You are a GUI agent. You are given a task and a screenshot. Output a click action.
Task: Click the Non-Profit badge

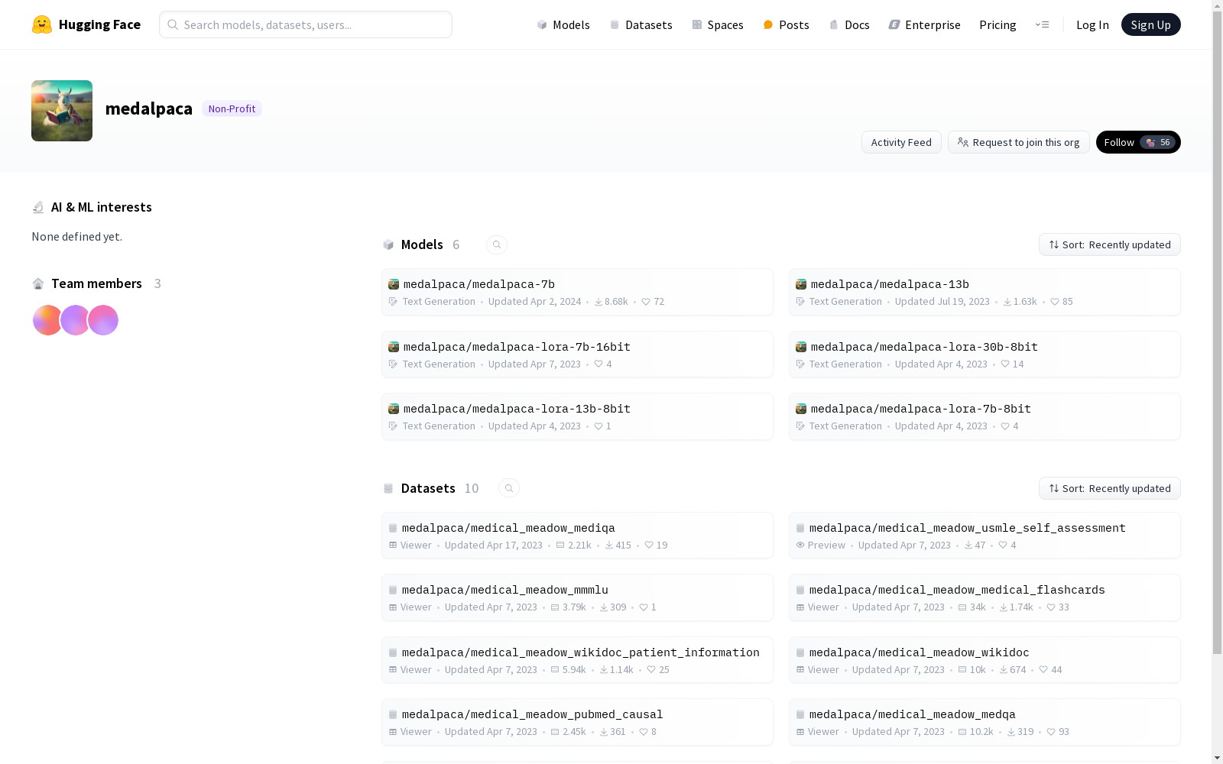click(232, 108)
